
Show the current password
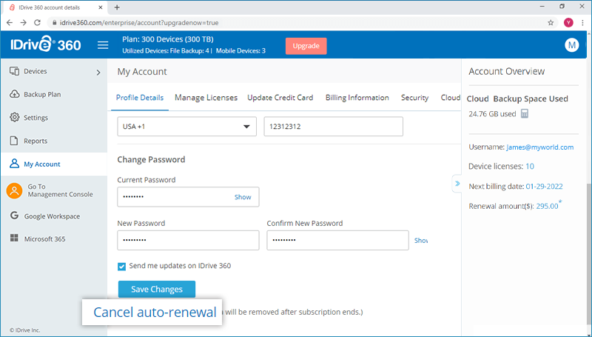click(243, 197)
